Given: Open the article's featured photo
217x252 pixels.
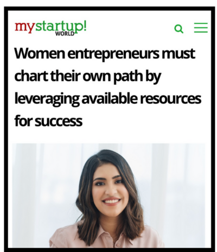Looking at the screenshot, I should (108, 196).
